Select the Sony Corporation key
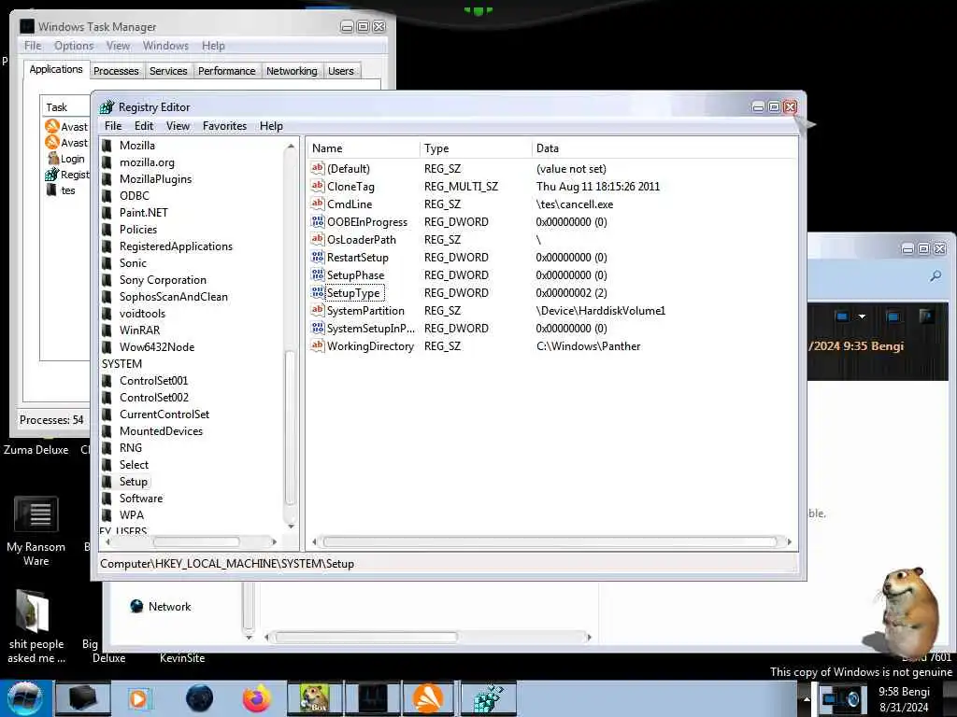 (x=163, y=280)
